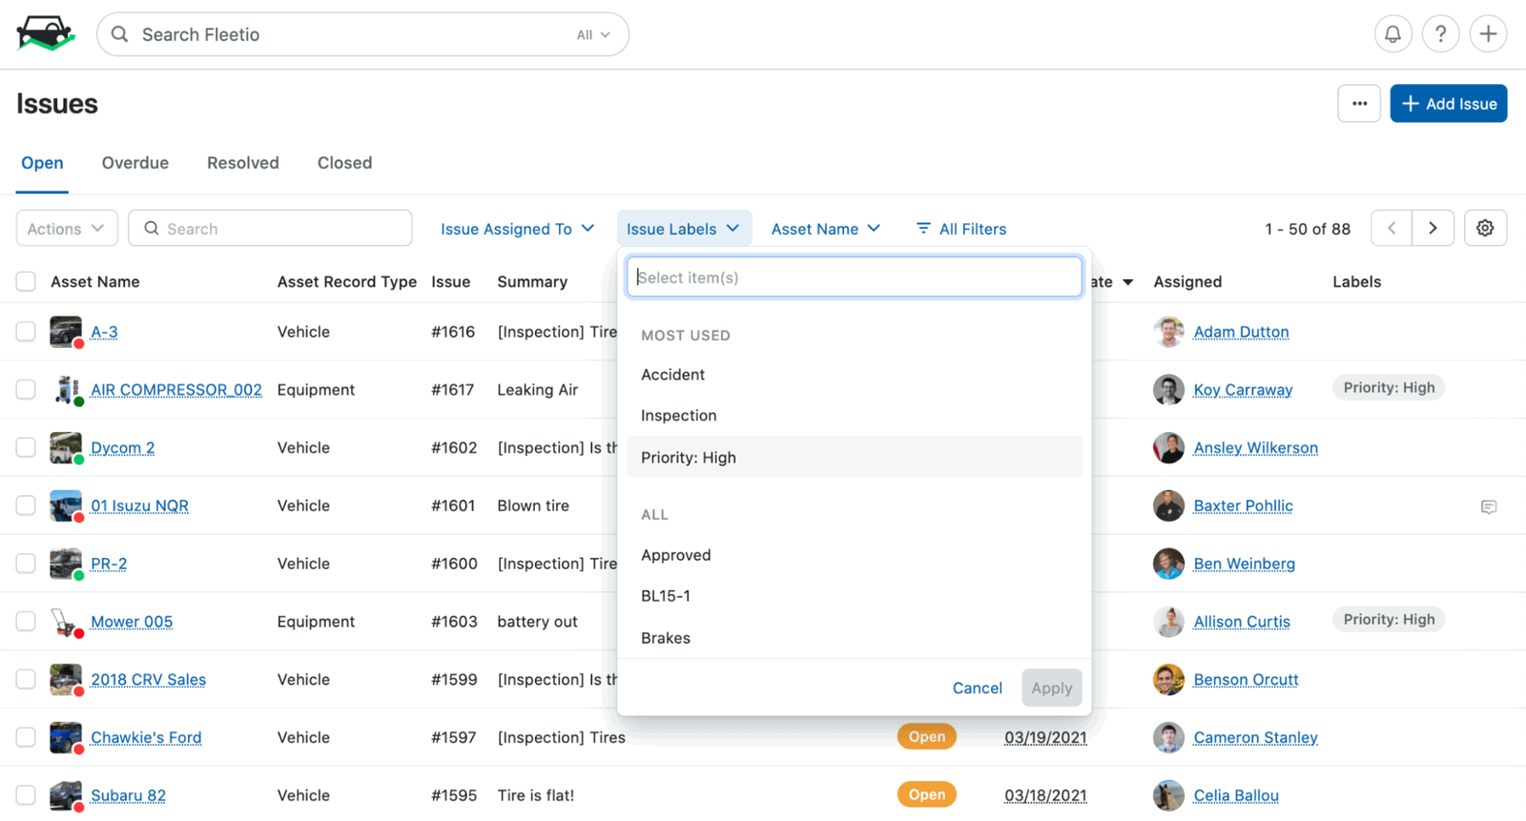The height and width of the screenshot is (821, 1526).
Task: Apply the selected label filters
Action: coord(1052,688)
